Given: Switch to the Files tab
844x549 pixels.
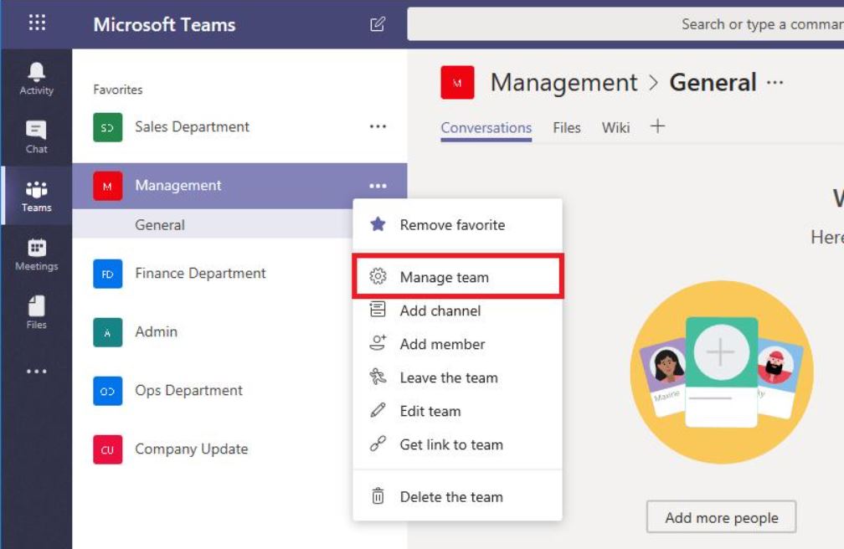Looking at the screenshot, I should [x=567, y=128].
